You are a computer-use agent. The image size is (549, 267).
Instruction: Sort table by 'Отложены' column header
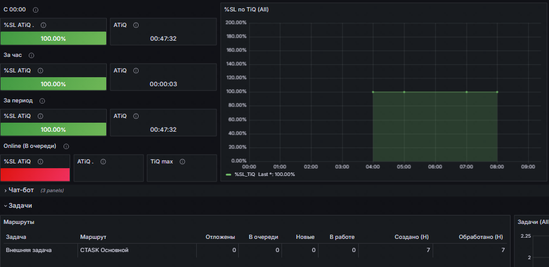click(220, 237)
